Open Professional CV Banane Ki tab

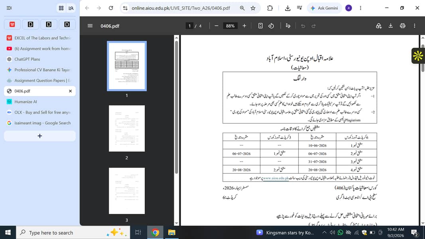coord(40,70)
